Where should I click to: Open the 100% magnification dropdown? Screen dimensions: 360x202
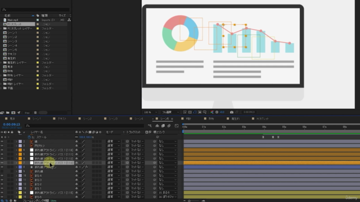pos(150,112)
